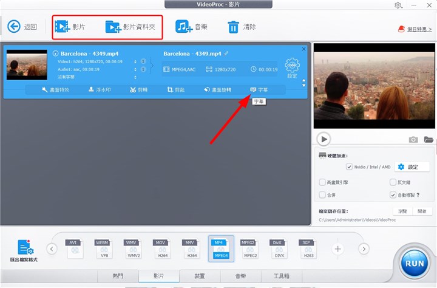
Task: Add a video with 影片 button
Action: (70, 27)
